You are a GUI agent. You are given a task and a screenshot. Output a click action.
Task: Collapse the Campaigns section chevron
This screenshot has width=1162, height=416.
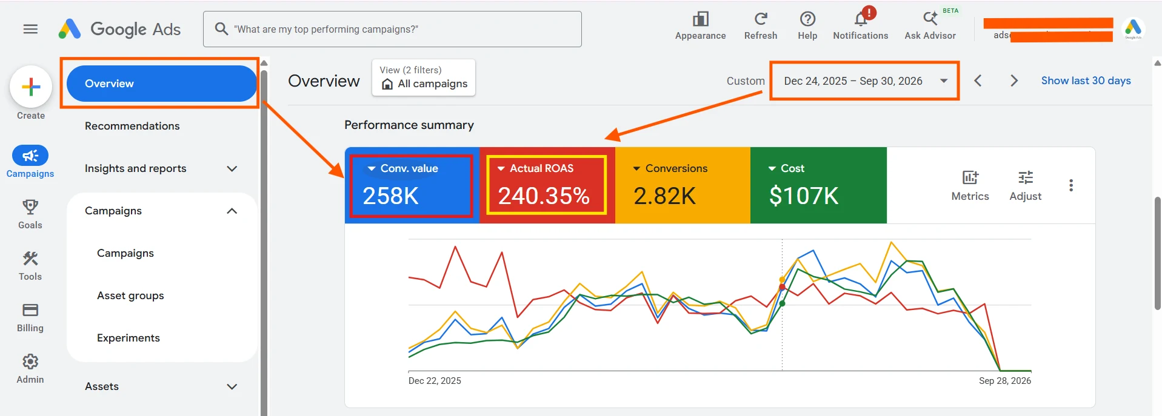pyautogui.click(x=232, y=211)
